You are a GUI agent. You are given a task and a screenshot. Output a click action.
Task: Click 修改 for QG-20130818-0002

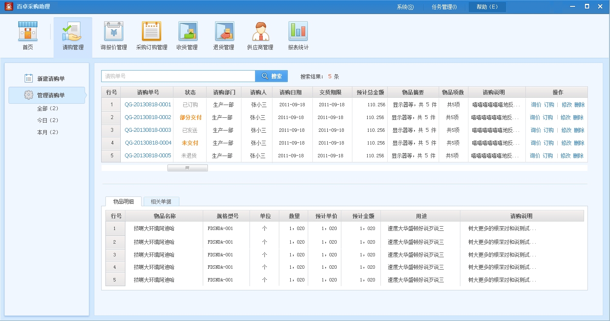[x=565, y=117]
